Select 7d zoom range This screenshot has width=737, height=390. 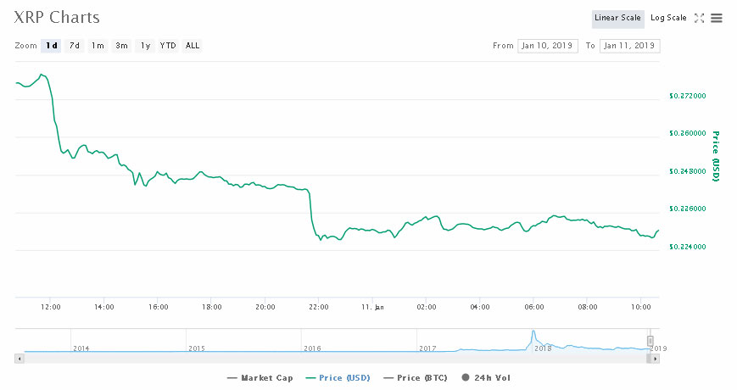[75, 46]
